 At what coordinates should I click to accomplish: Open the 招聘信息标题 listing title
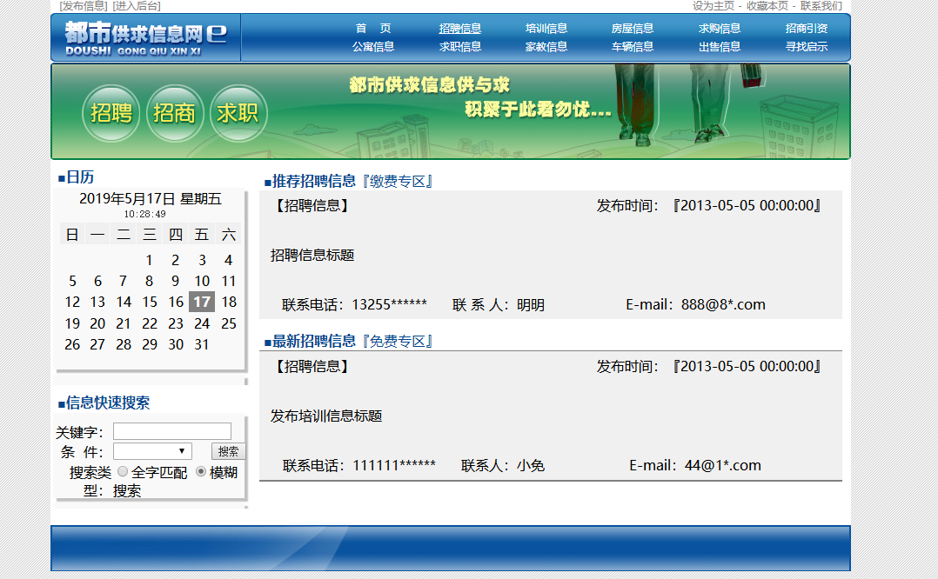[312, 255]
